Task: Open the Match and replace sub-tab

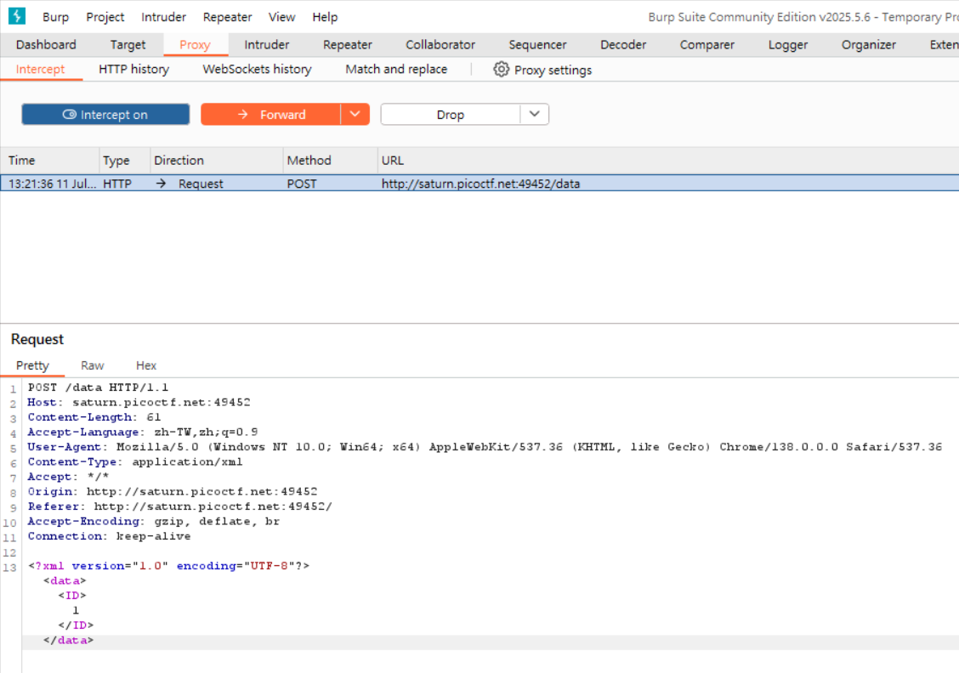Action: (x=396, y=69)
